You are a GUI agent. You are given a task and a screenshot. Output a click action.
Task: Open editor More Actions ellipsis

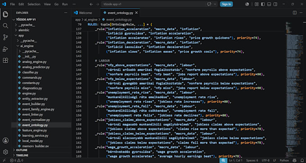pos(301,13)
